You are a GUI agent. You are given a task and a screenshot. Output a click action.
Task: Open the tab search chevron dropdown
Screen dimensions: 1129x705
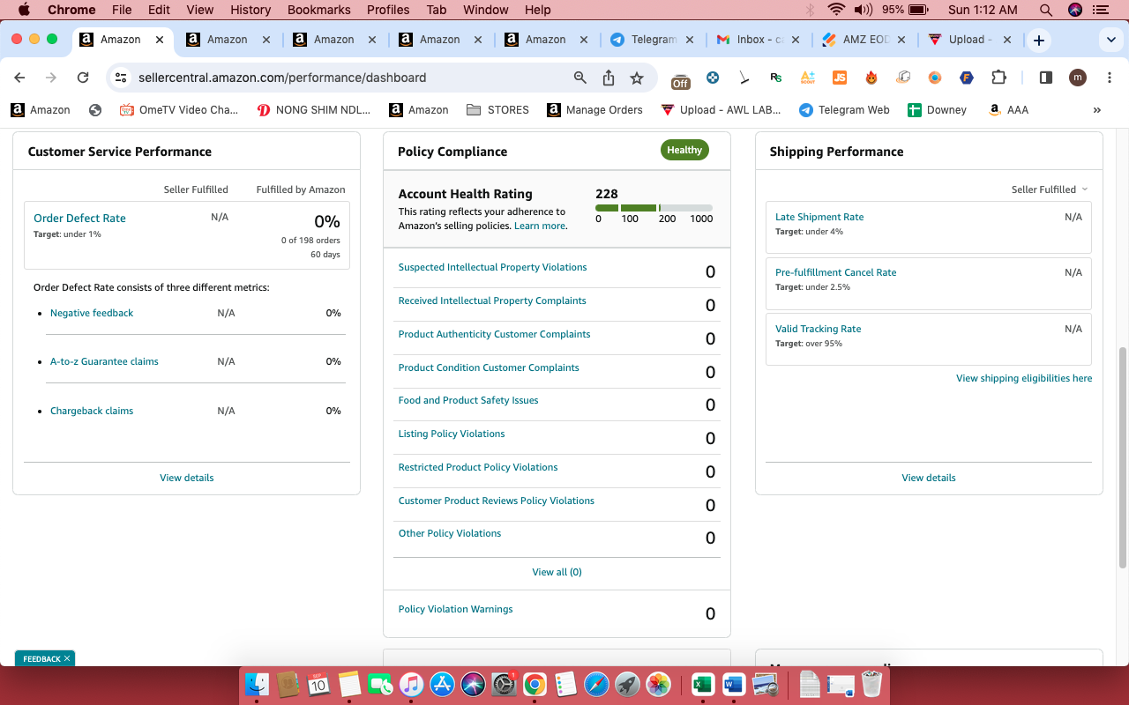(x=1110, y=41)
